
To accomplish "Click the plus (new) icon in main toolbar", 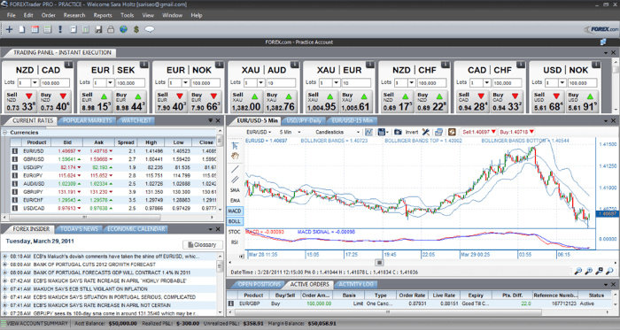I will [x=9, y=29].
